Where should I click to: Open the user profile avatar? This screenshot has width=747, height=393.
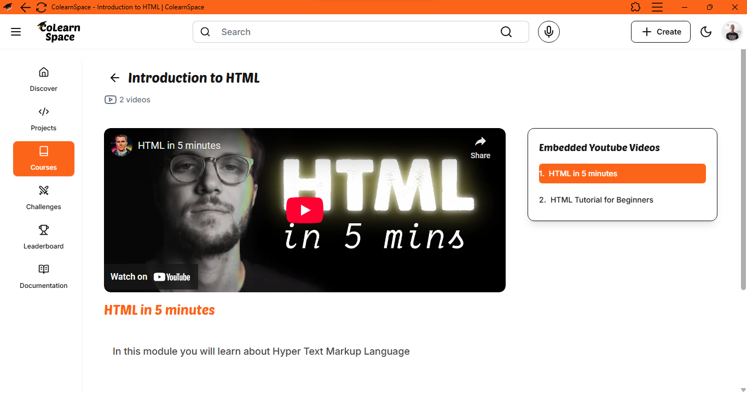pyautogui.click(x=732, y=32)
